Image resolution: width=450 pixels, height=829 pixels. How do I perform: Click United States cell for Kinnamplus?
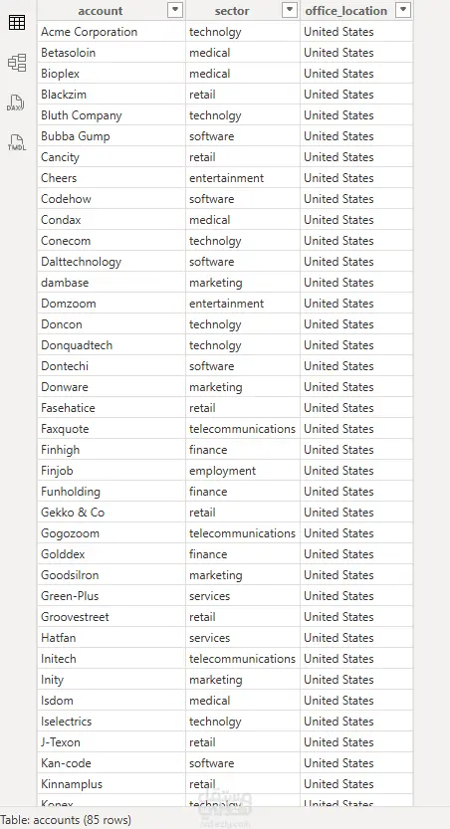click(x=356, y=784)
